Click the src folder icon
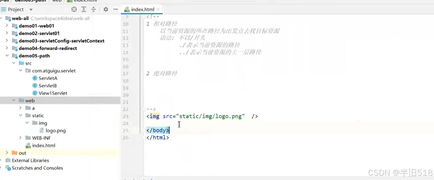434x180 pixels. click(x=21, y=63)
